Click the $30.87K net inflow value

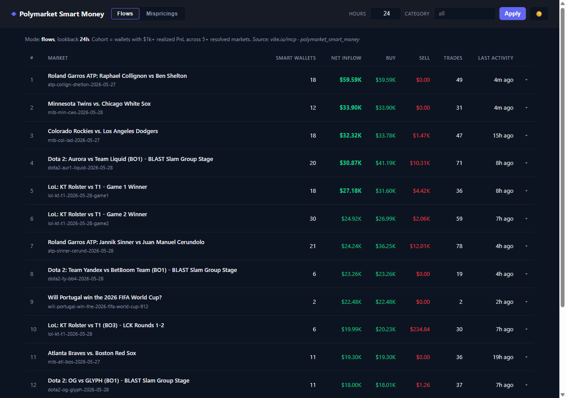351,163
